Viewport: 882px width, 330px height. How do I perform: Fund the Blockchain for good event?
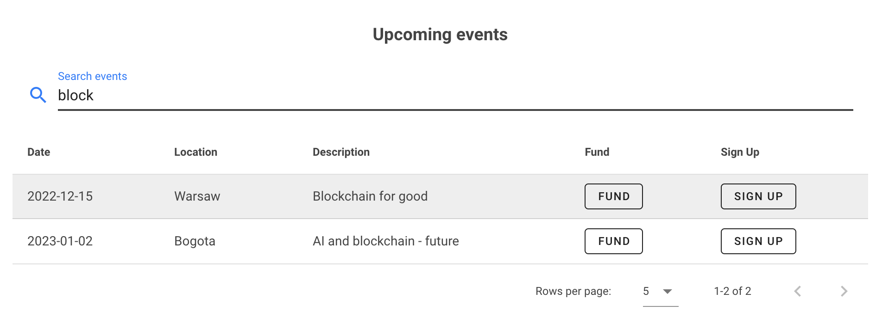tap(613, 196)
